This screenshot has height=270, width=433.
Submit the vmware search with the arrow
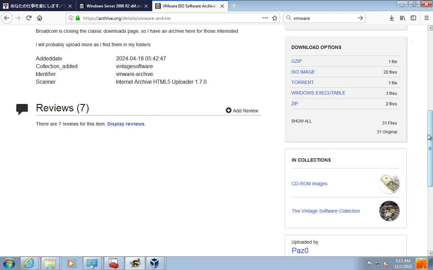tap(360, 18)
